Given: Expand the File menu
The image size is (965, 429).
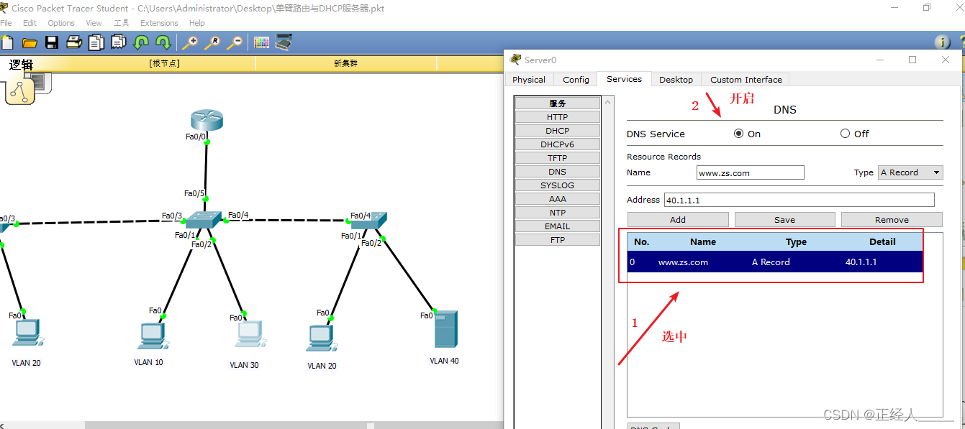Looking at the screenshot, I should point(6,22).
